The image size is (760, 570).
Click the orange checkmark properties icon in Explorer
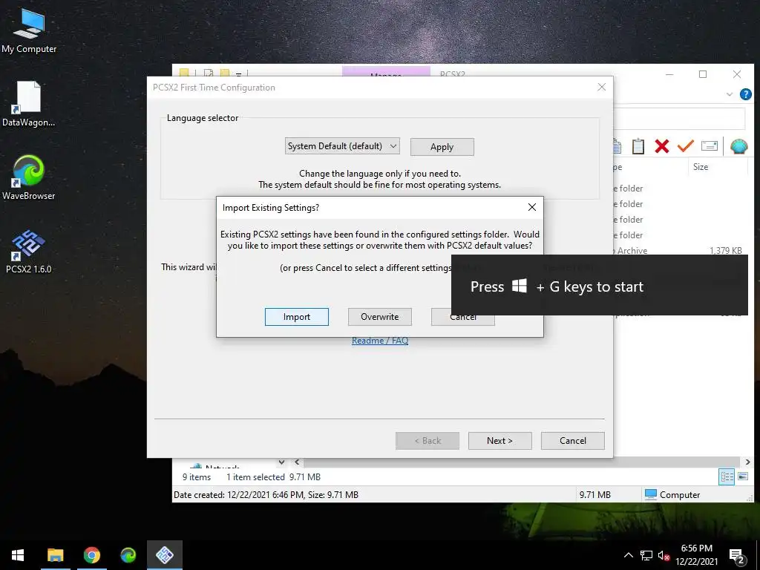tap(685, 145)
